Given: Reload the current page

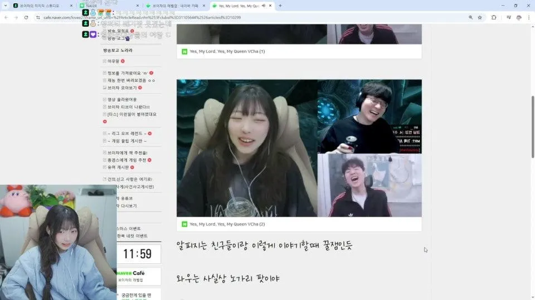Looking at the screenshot, I should click(26, 17).
